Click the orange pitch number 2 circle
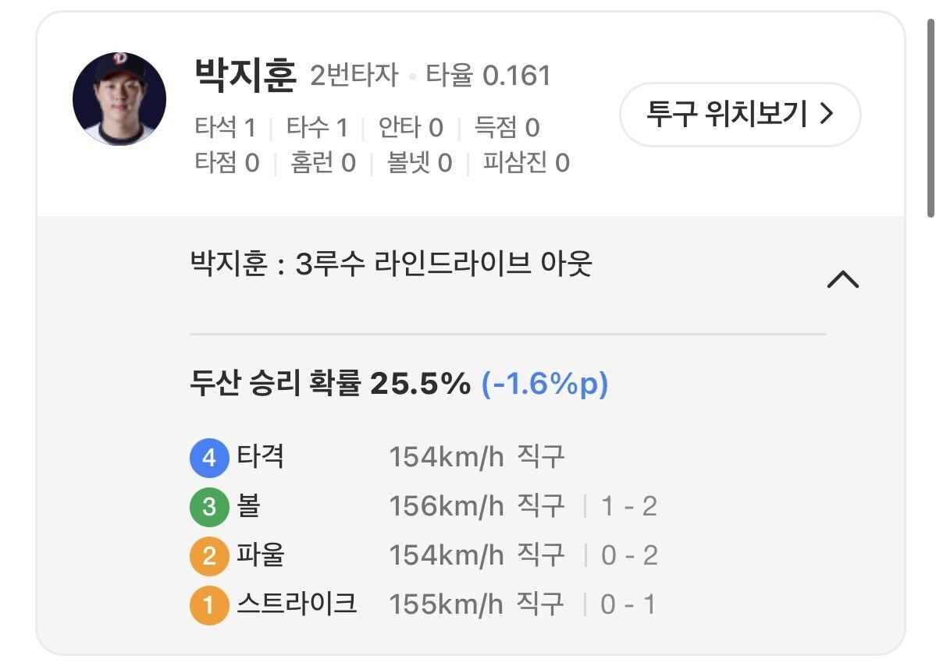Image resolution: width=936 pixels, height=666 pixels. [208, 556]
